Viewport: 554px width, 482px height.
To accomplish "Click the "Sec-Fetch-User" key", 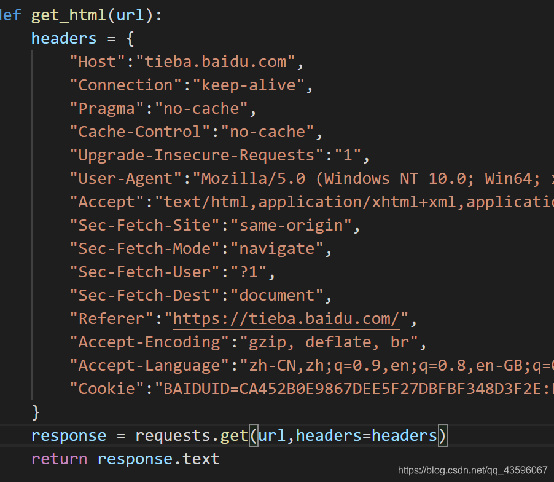I will (x=144, y=272).
